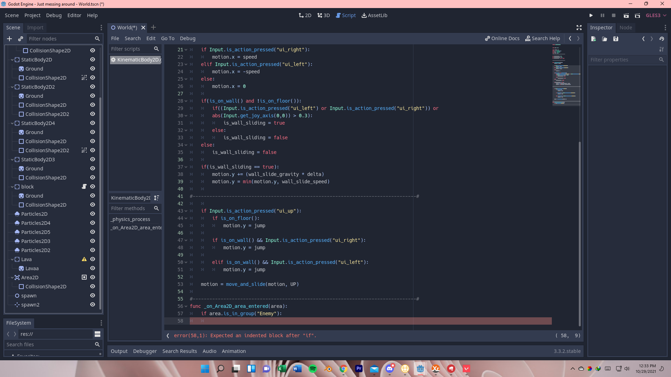This screenshot has height=377, width=671.
Task: Open Inspector object history
Action: pos(662,39)
